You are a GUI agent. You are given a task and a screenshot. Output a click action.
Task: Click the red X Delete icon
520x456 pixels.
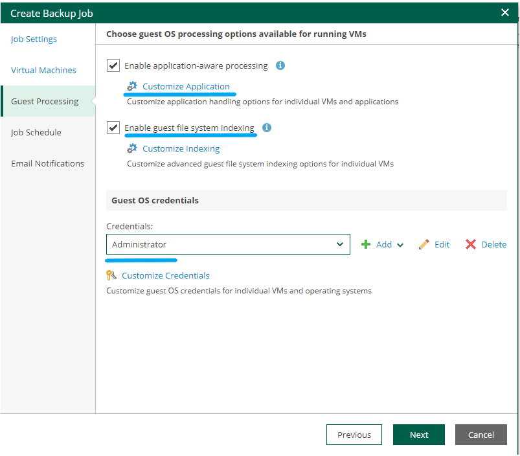point(471,244)
